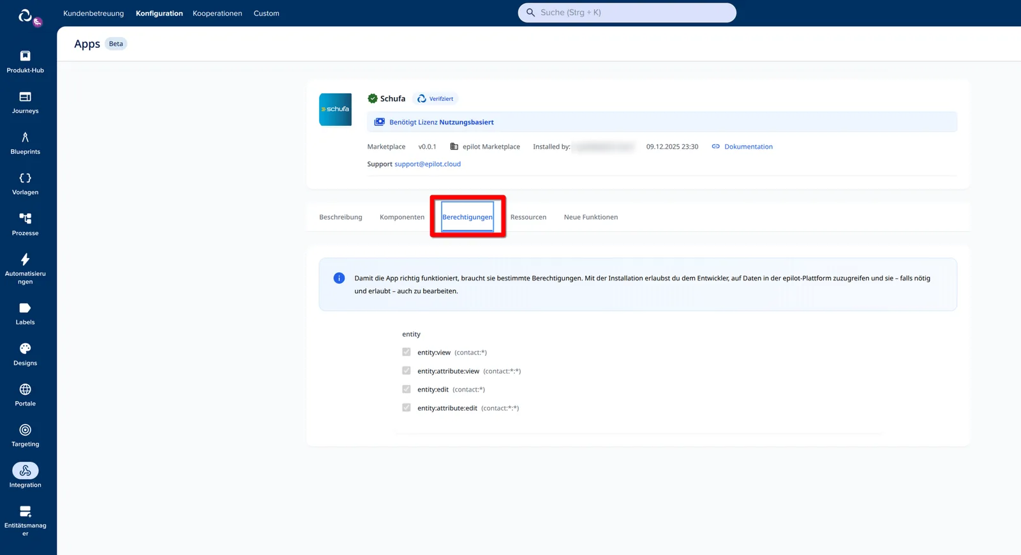1021x555 pixels.
Task: Click the epilot Marketplace text
Action: click(x=491, y=147)
